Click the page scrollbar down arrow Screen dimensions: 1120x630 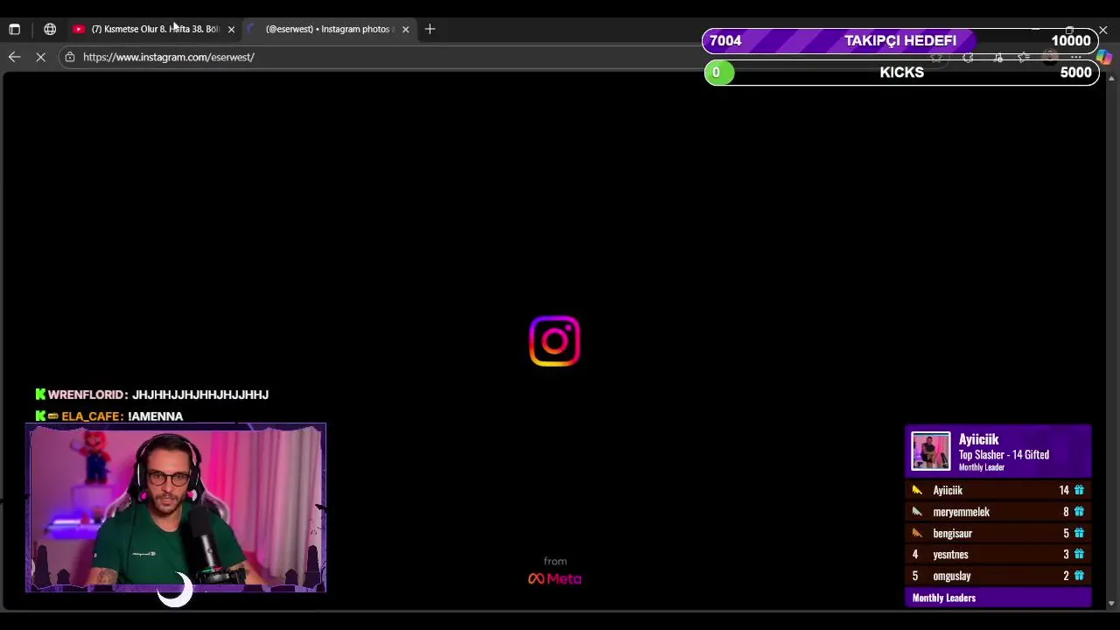pyautogui.click(x=1111, y=603)
